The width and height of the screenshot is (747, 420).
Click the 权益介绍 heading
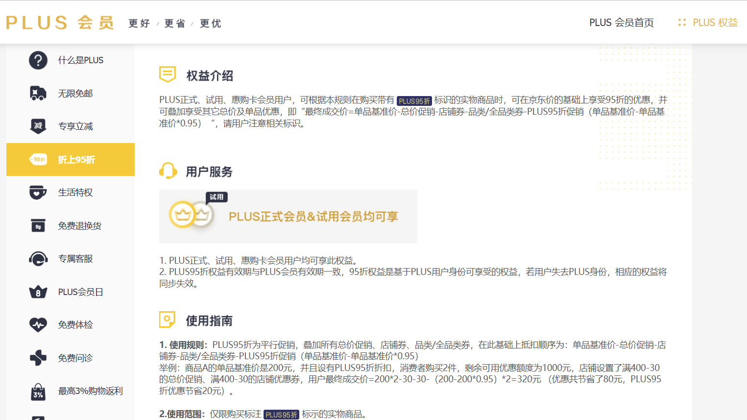(210, 75)
